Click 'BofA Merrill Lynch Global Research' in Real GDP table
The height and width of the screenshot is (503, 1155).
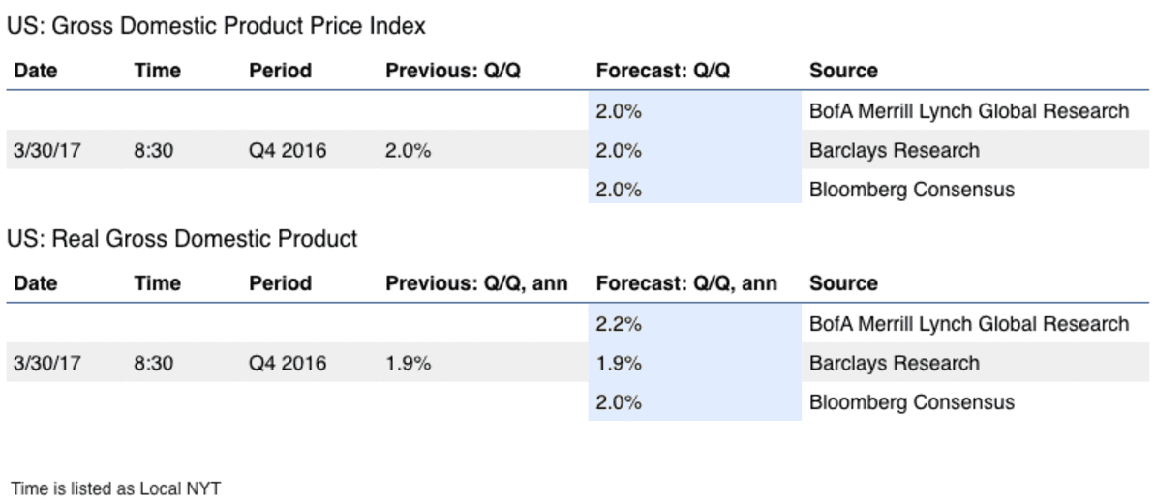pyautogui.click(x=969, y=323)
